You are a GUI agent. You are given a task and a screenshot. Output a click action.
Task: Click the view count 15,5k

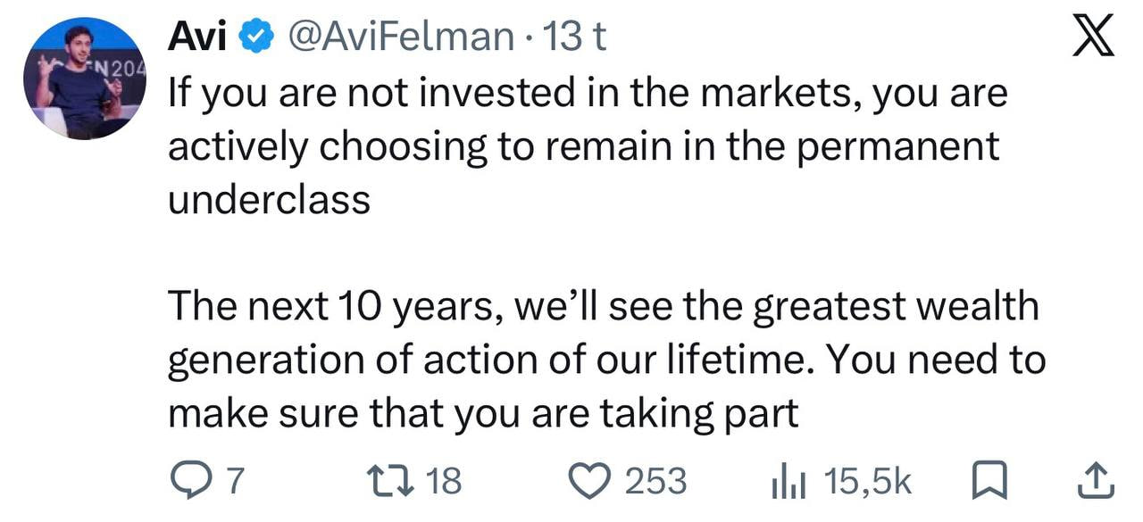tap(869, 482)
